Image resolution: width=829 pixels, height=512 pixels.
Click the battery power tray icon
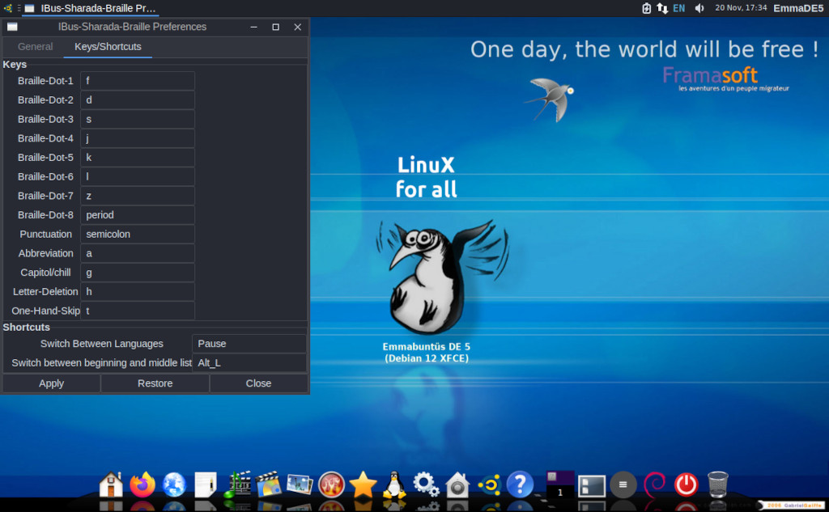click(646, 8)
